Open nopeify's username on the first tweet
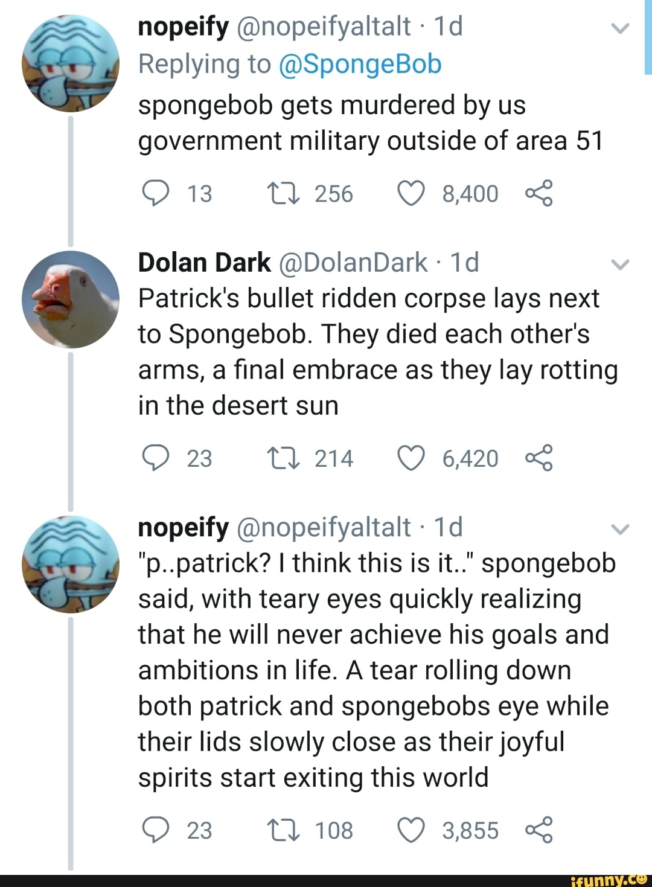Screen dimensions: 652x887 pyautogui.click(x=180, y=27)
